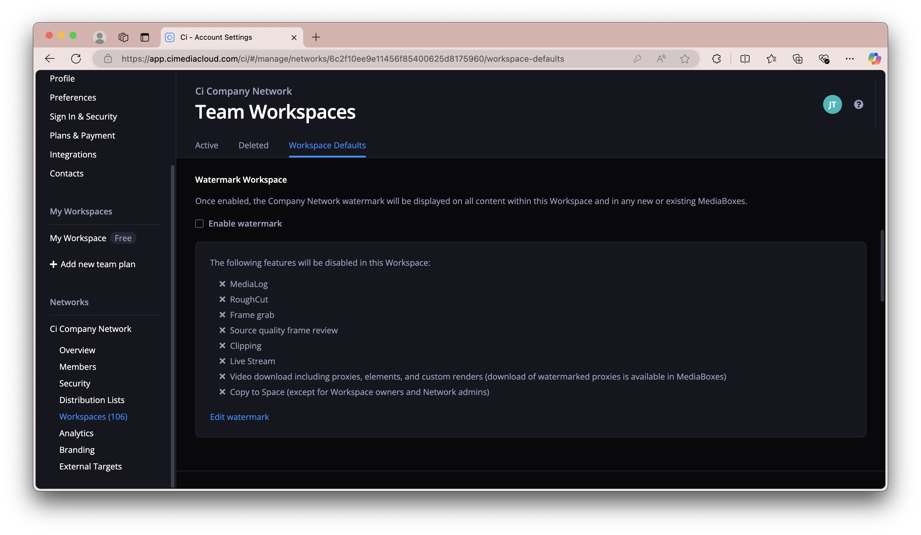Screen dimensions: 921x535
Task: Click the Watermark Workspace heading
Action: 241,180
